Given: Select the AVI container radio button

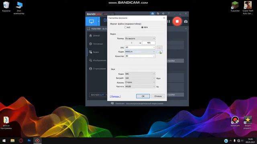Looking at the screenshot, I should 125,27.
